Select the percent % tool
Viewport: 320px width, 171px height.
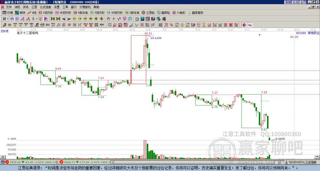click(x=172, y=25)
